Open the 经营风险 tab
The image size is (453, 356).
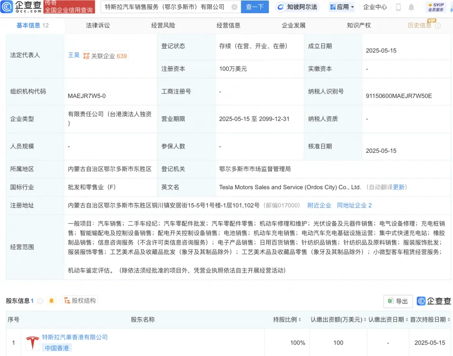pos(163,25)
